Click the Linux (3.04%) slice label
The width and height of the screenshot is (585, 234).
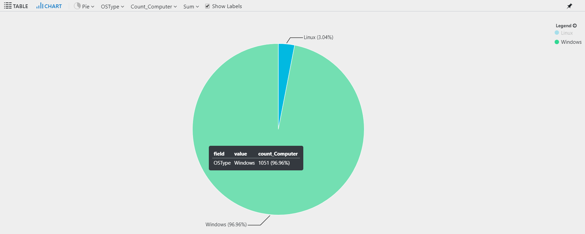[x=318, y=37]
